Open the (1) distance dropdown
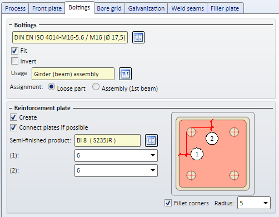279x217 pixels. coord(116,155)
